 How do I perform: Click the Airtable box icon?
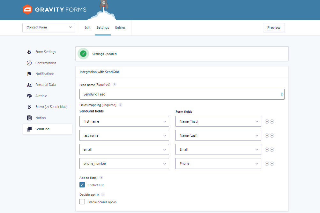tap(29, 96)
